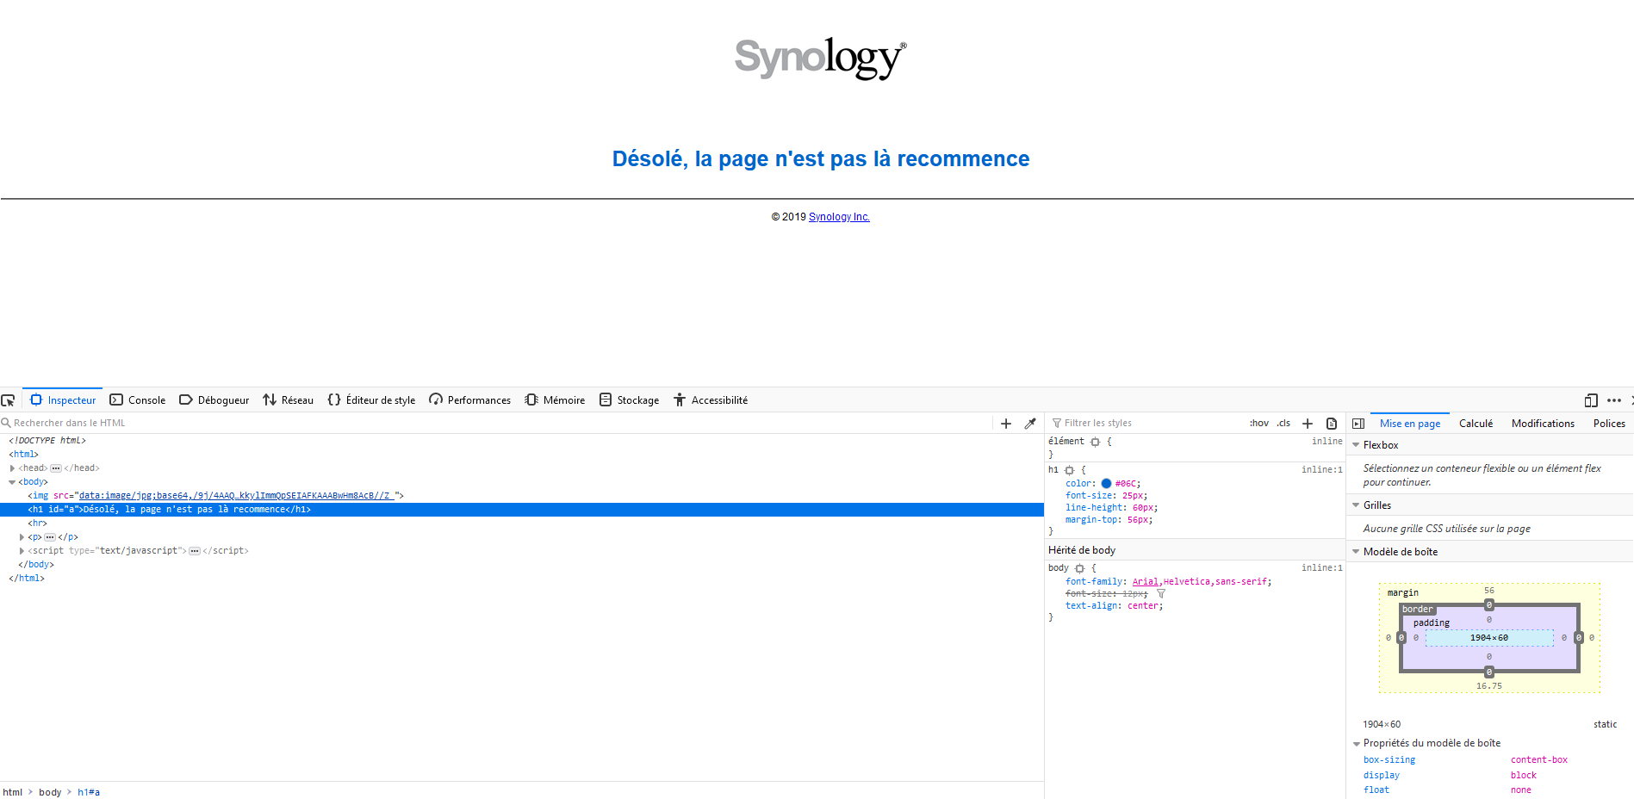This screenshot has width=1634, height=799.
Task: Click the Arial font-family link
Action: coord(1145,582)
